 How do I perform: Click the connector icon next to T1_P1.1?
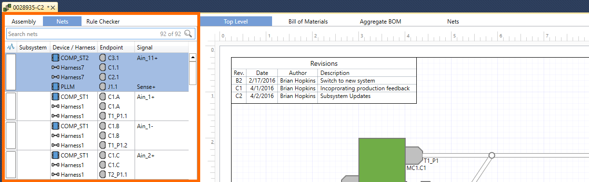[102, 116]
